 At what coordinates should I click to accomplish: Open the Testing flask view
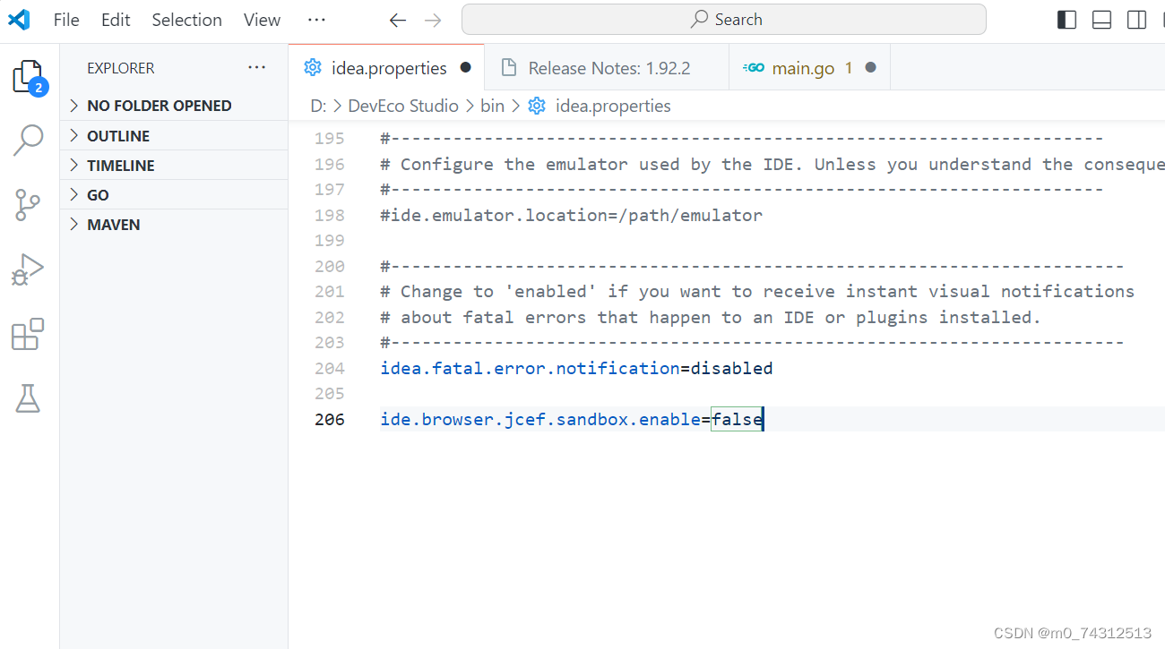tap(29, 398)
